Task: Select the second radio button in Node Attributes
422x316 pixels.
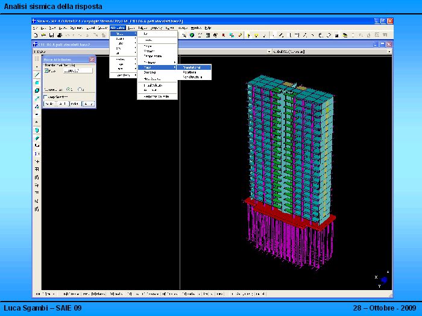Action: point(80,88)
